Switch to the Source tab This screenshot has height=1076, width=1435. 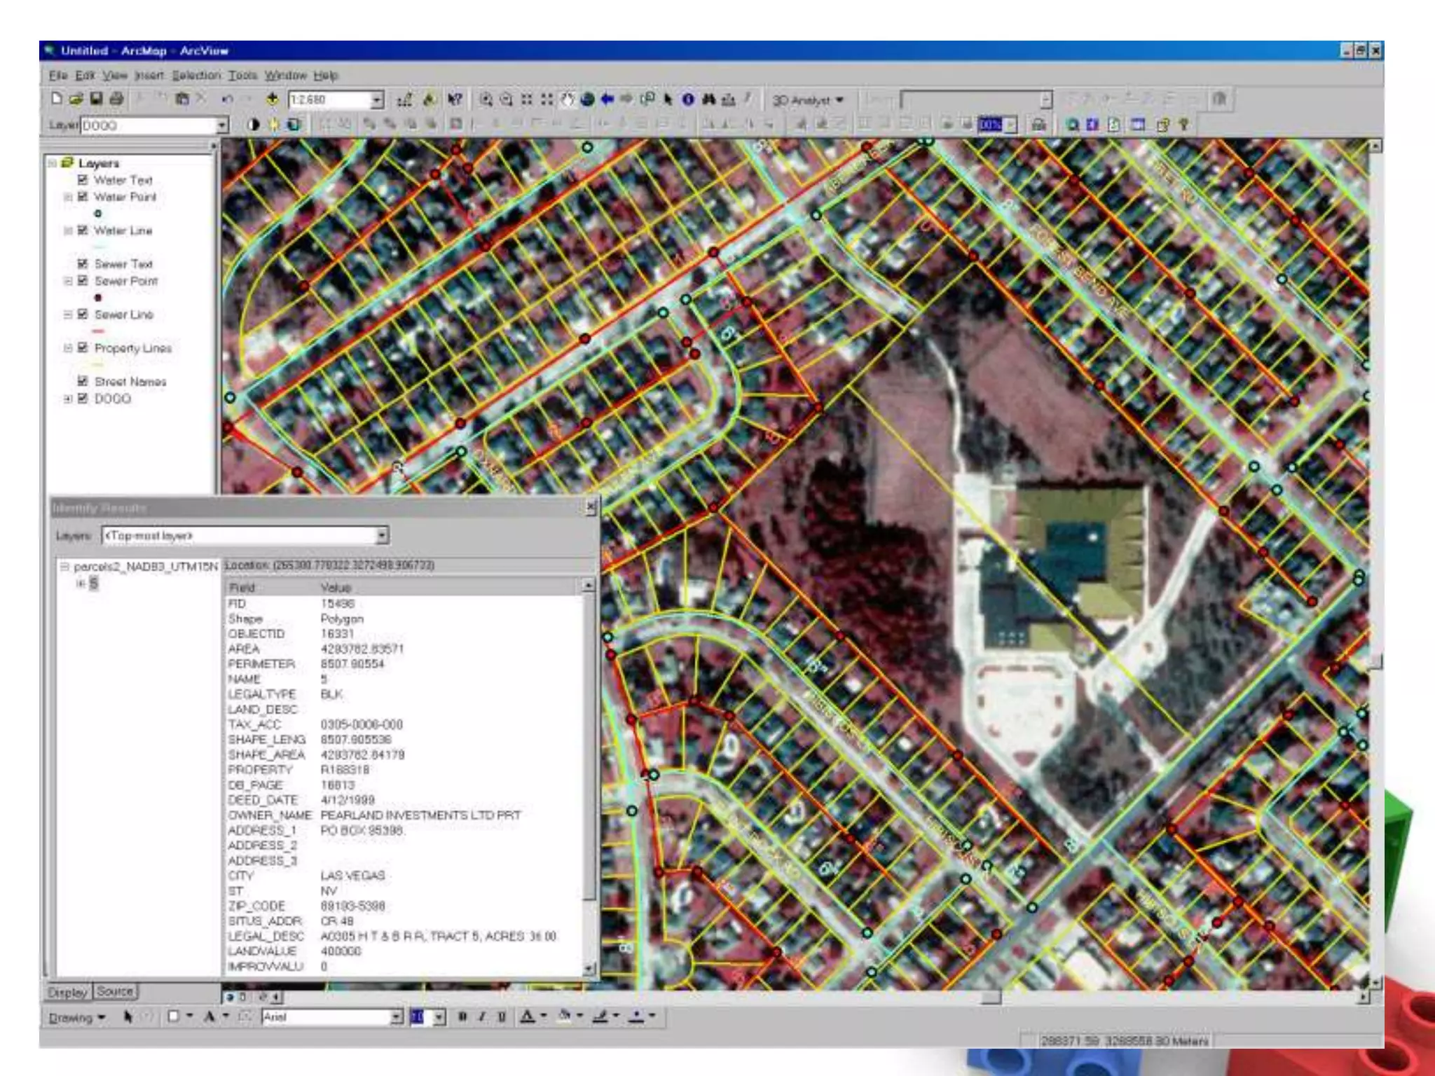coord(116,992)
